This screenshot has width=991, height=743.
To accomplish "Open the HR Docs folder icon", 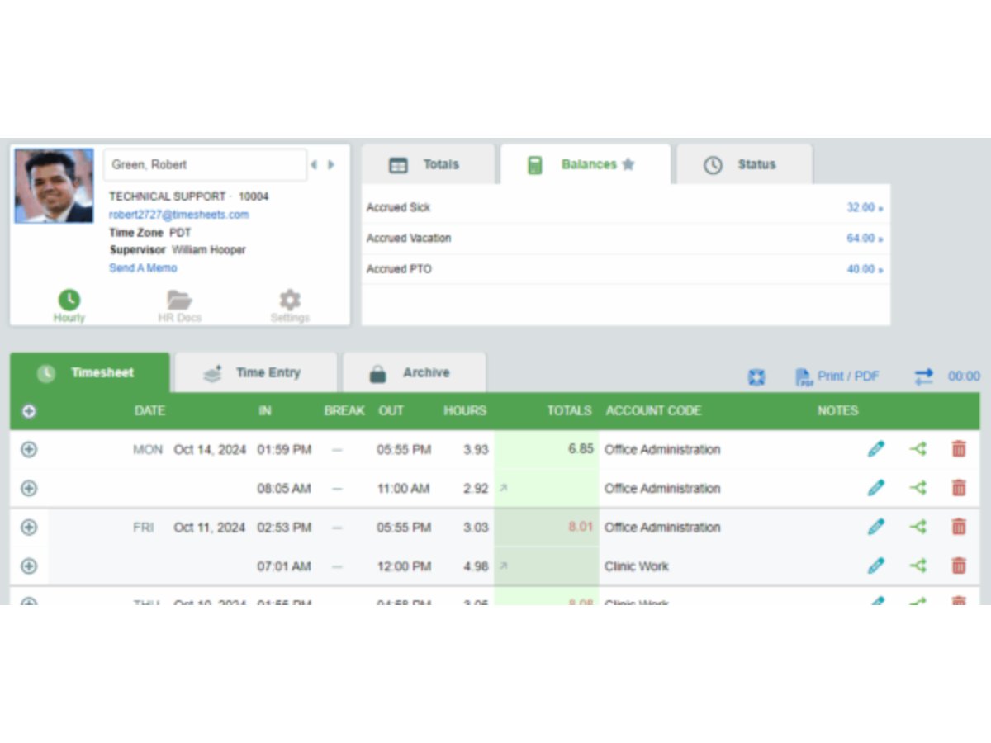I will (179, 301).
